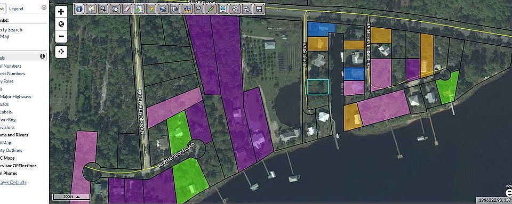This screenshot has height=204, width=512.
Task: Click the Aerial Photos layer
Action: [9, 174]
